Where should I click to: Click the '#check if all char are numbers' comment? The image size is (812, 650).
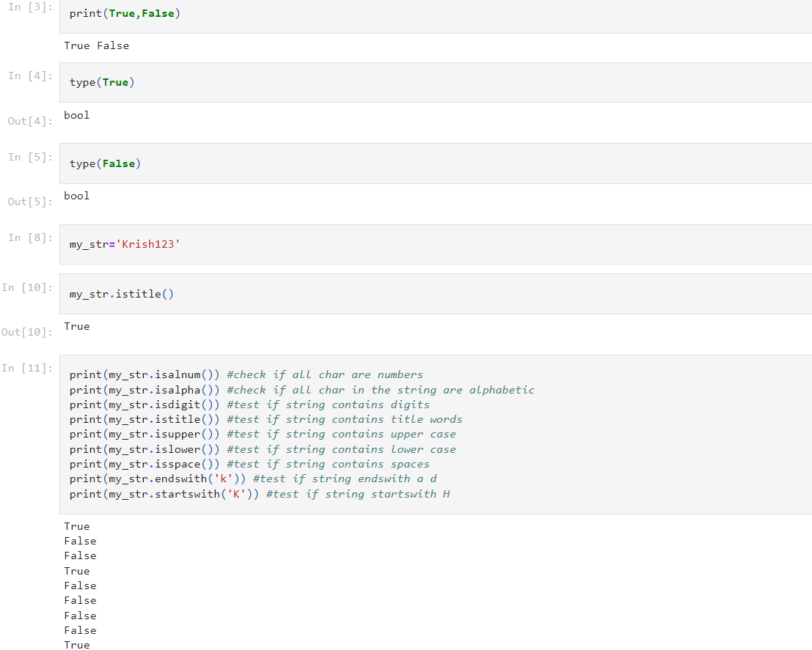[x=325, y=374]
